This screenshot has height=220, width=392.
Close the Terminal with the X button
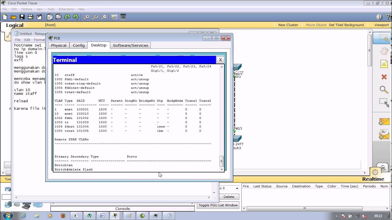point(220,60)
